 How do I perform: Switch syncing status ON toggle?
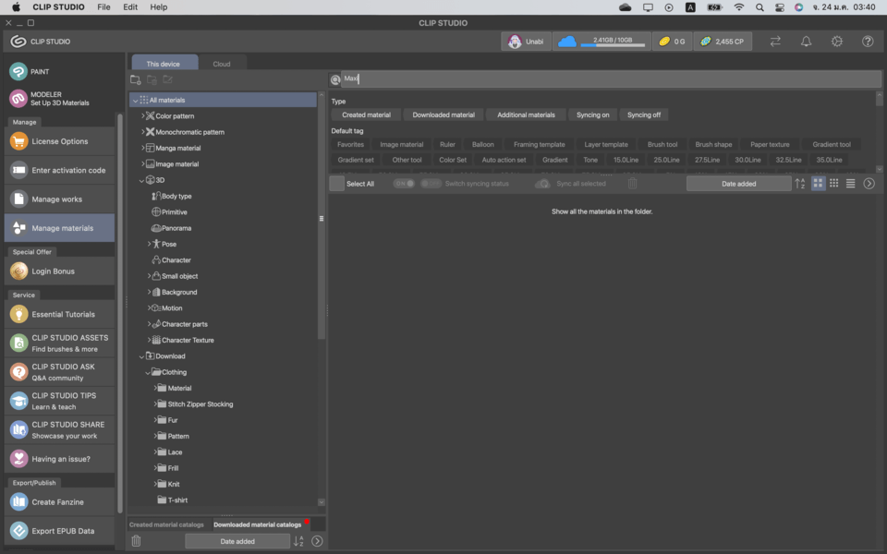[x=404, y=183]
